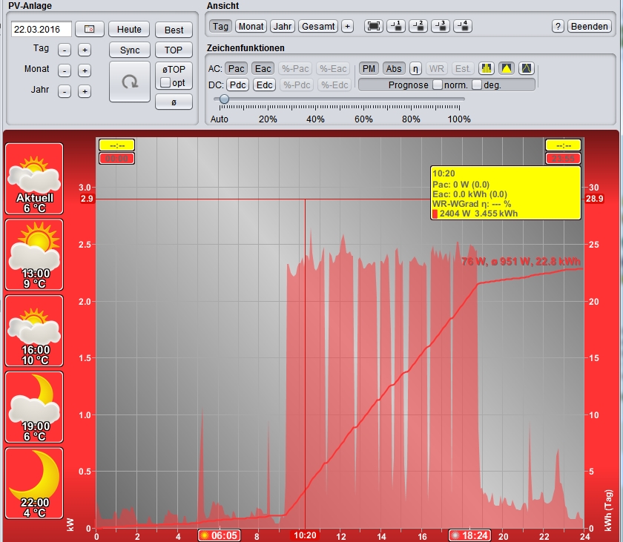Image resolution: width=623 pixels, height=542 pixels.
Task: Click the fullscreen view icon
Action: 374,26
